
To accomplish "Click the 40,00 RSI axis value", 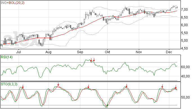I will click(185, 76).
